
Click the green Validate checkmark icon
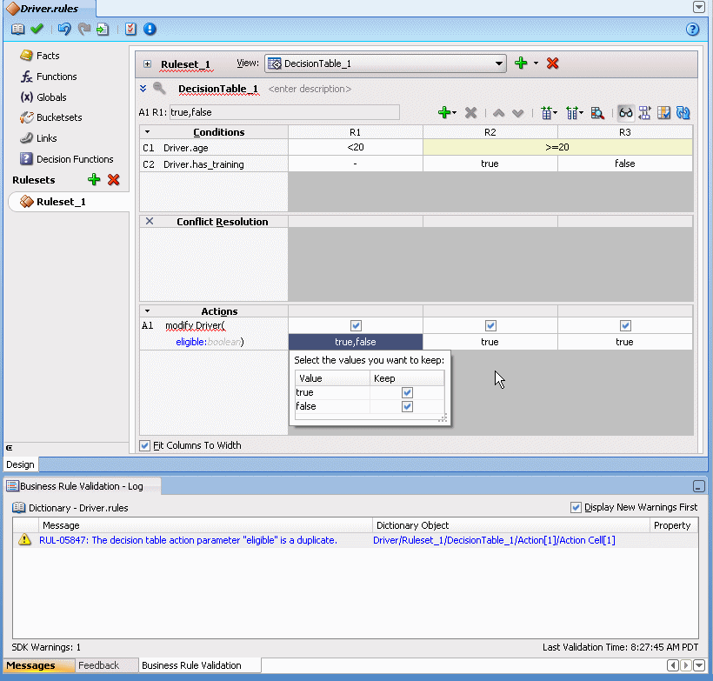pyautogui.click(x=37, y=29)
